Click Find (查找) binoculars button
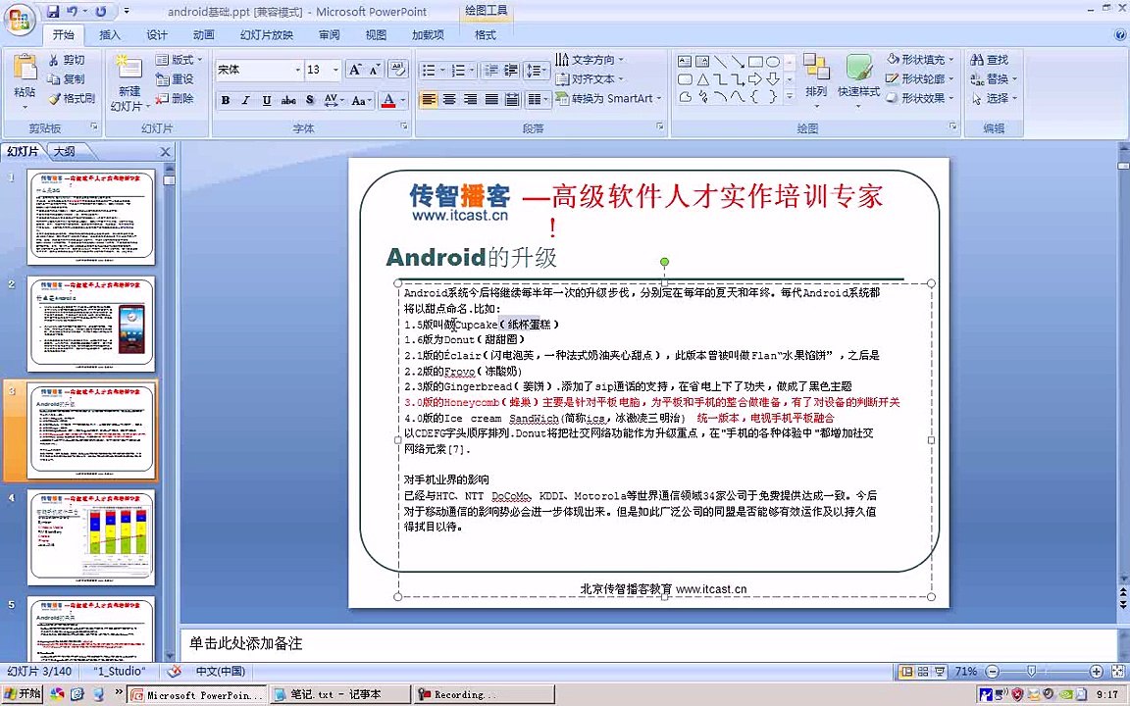Image resolution: width=1130 pixels, height=706 pixels. tap(990, 60)
